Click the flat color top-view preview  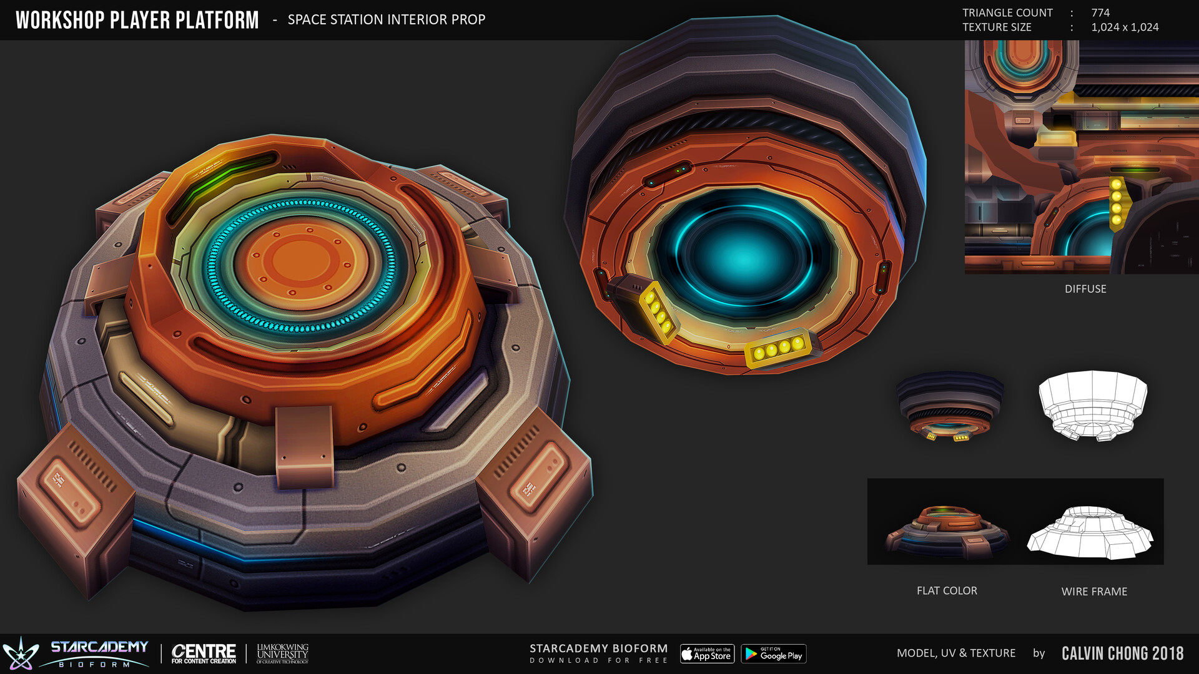click(x=947, y=531)
